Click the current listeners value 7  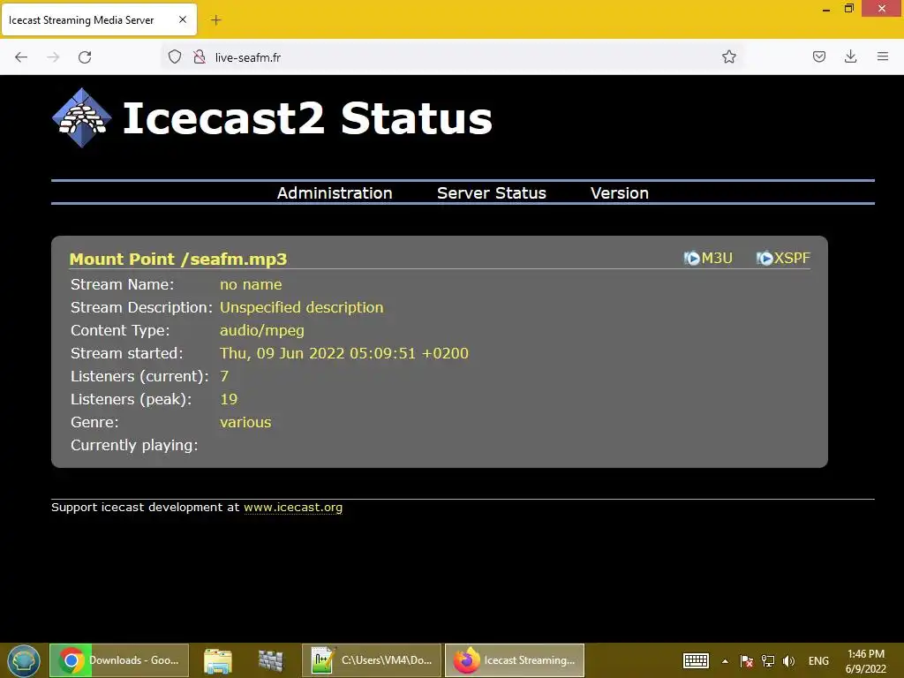(224, 376)
